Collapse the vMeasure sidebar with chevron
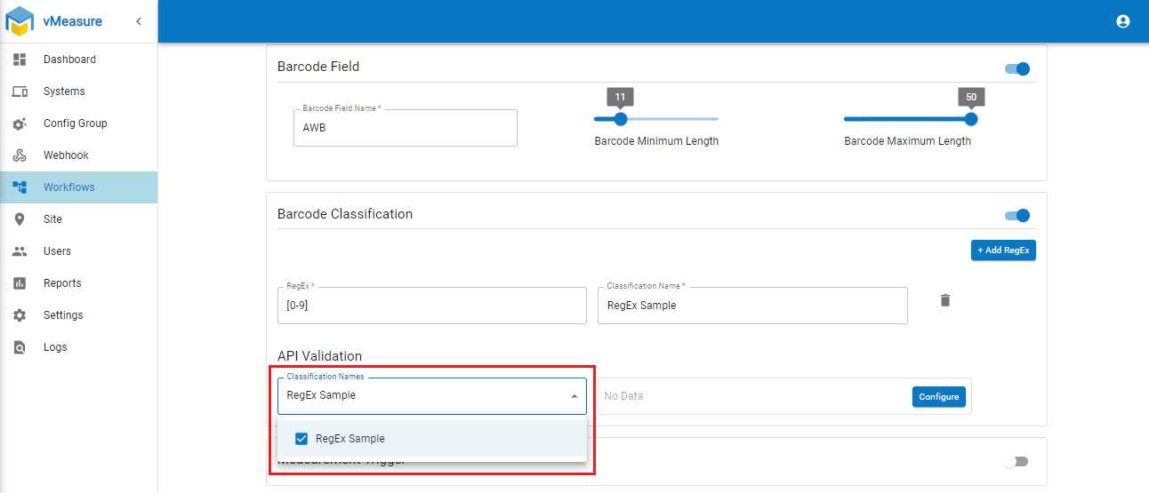 (x=139, y=21)
